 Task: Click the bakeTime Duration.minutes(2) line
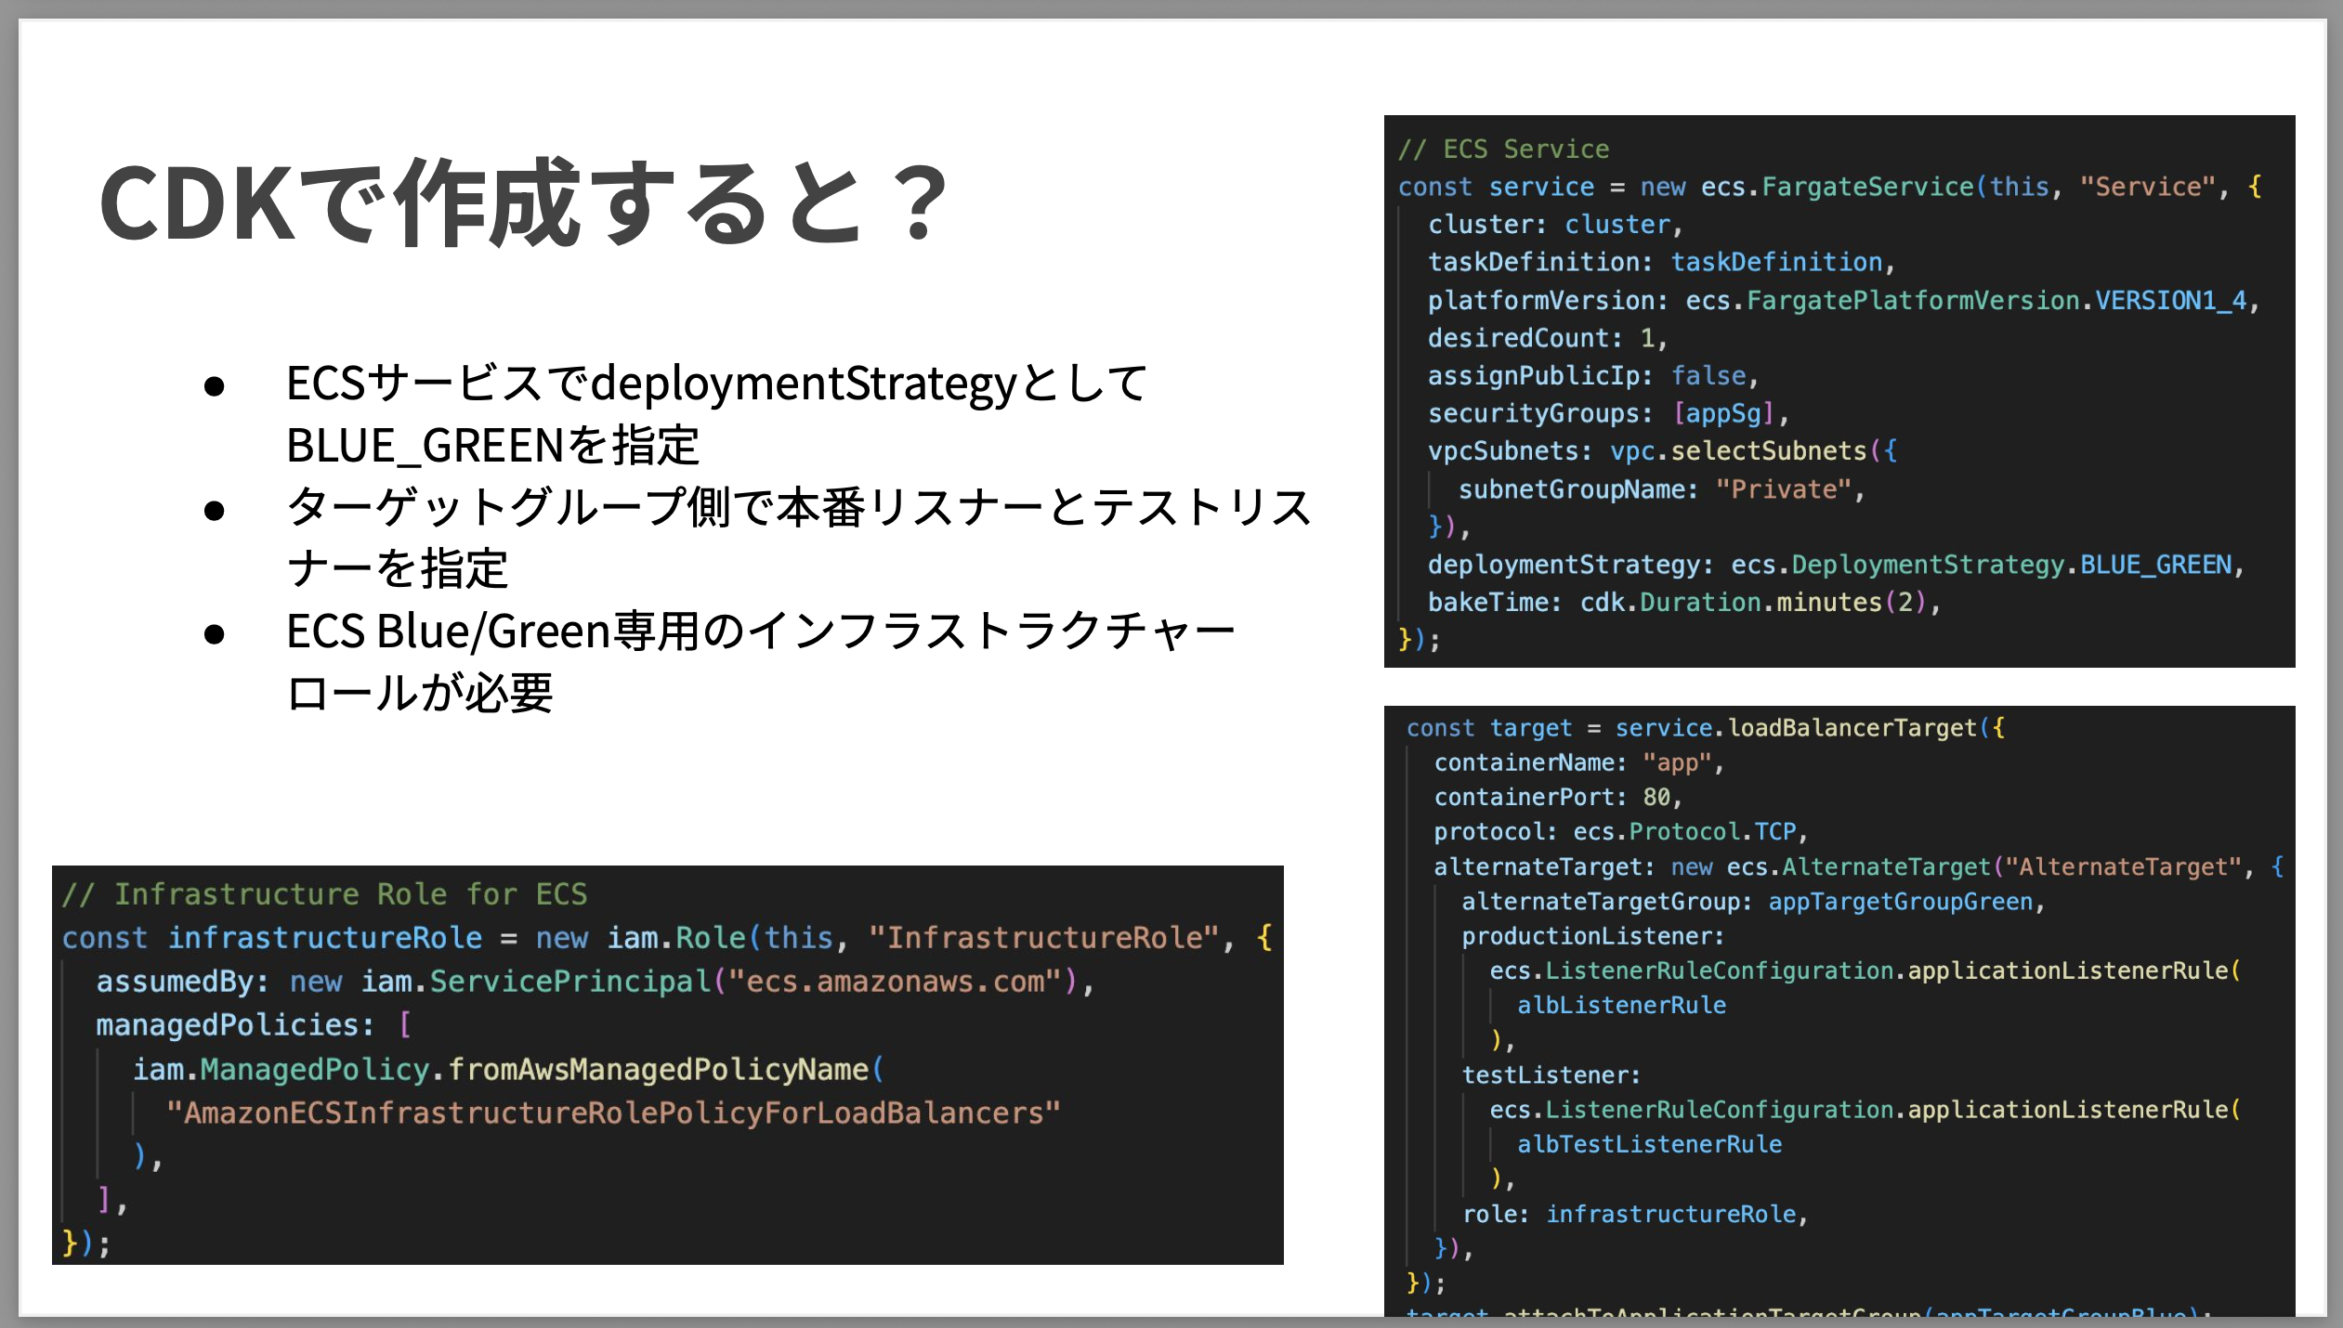[1683, 603]
